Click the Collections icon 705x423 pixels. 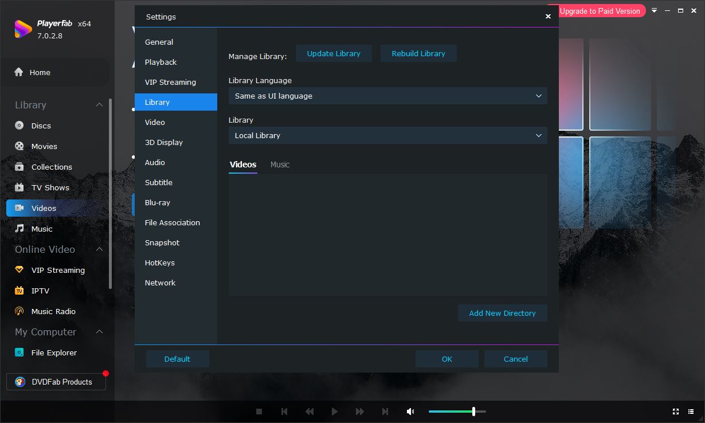[x=19, y=167]
